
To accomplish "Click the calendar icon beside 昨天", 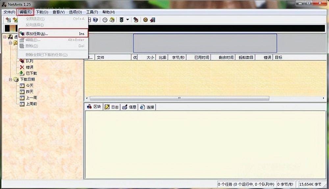I will click(22, 92).
